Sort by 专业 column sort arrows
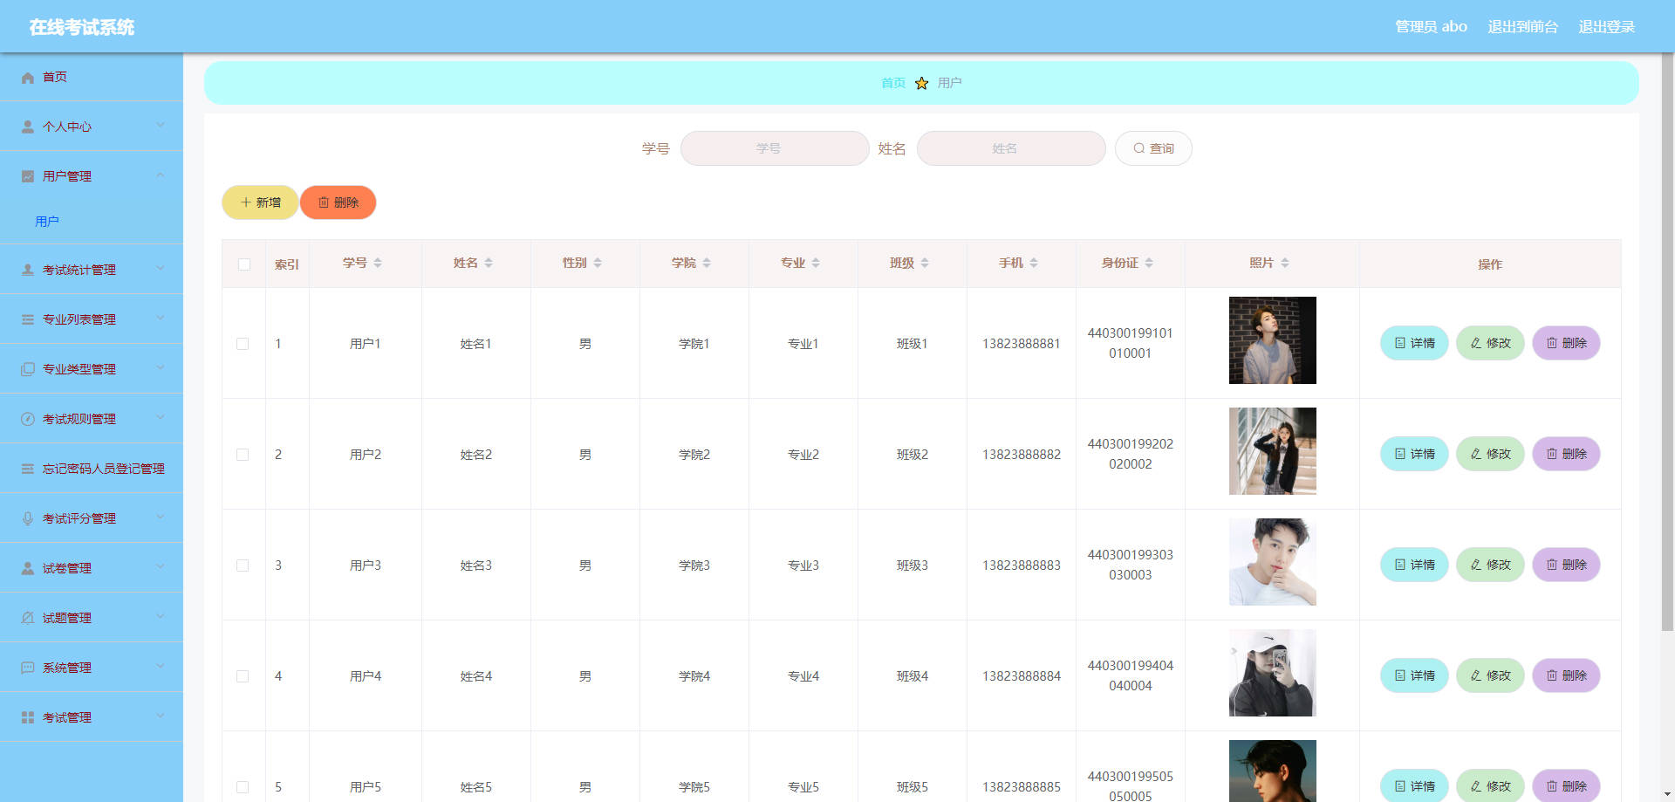This screenshot has height=802, width=1675. 816,263
